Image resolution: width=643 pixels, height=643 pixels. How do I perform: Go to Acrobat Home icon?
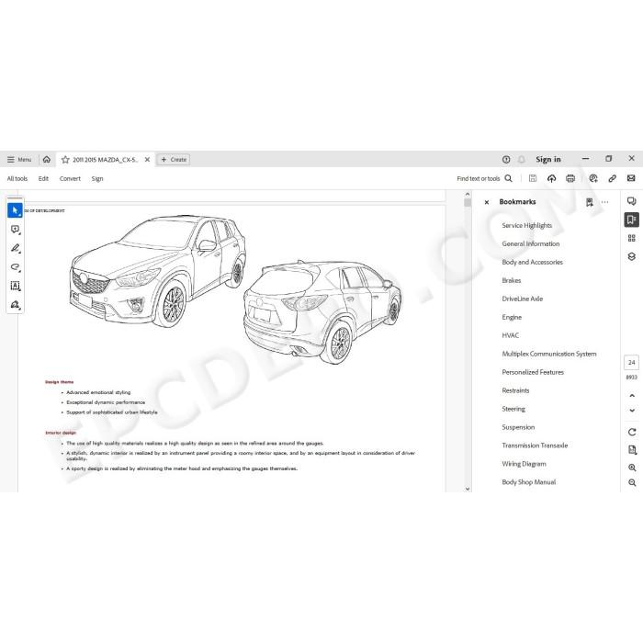(x=47, y=160)
